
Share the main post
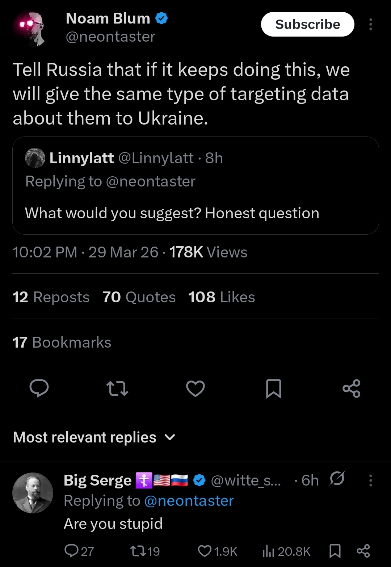tap(352, 388)
